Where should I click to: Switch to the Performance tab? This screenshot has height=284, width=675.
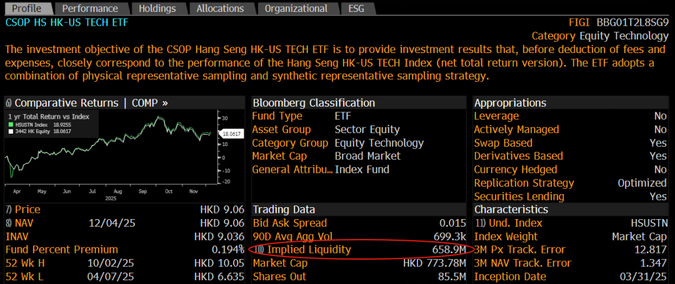pyautogui.click(x=90, y=8)
